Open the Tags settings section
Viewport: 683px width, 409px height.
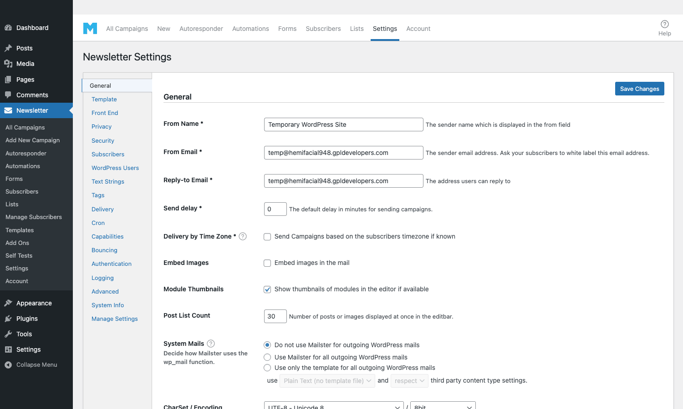click(98, 195)
